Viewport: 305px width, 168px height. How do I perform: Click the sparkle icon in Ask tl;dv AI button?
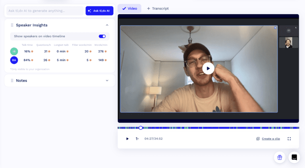[x=89, y=11]
